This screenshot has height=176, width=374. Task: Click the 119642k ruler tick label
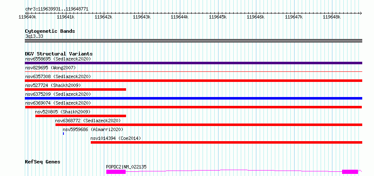click(x=104, y=17)
